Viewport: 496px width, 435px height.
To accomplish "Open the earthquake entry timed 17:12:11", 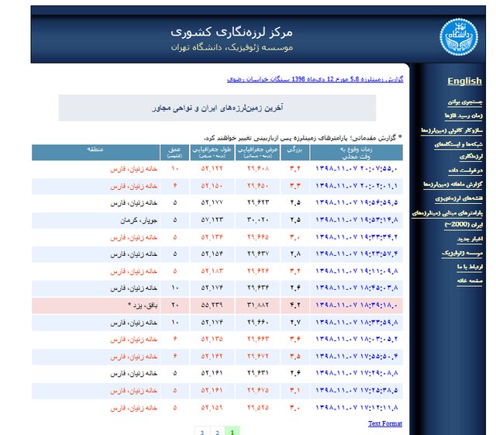I will pyautogui.click(x=356, y=407).
